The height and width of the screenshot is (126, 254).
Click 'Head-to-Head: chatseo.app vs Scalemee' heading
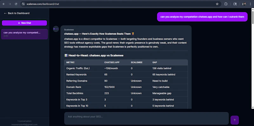pyautogui.click(x=96, y=55)
